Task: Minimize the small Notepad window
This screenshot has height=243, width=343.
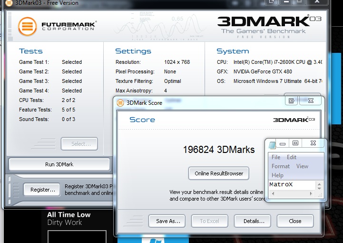Action: point(283,143)
